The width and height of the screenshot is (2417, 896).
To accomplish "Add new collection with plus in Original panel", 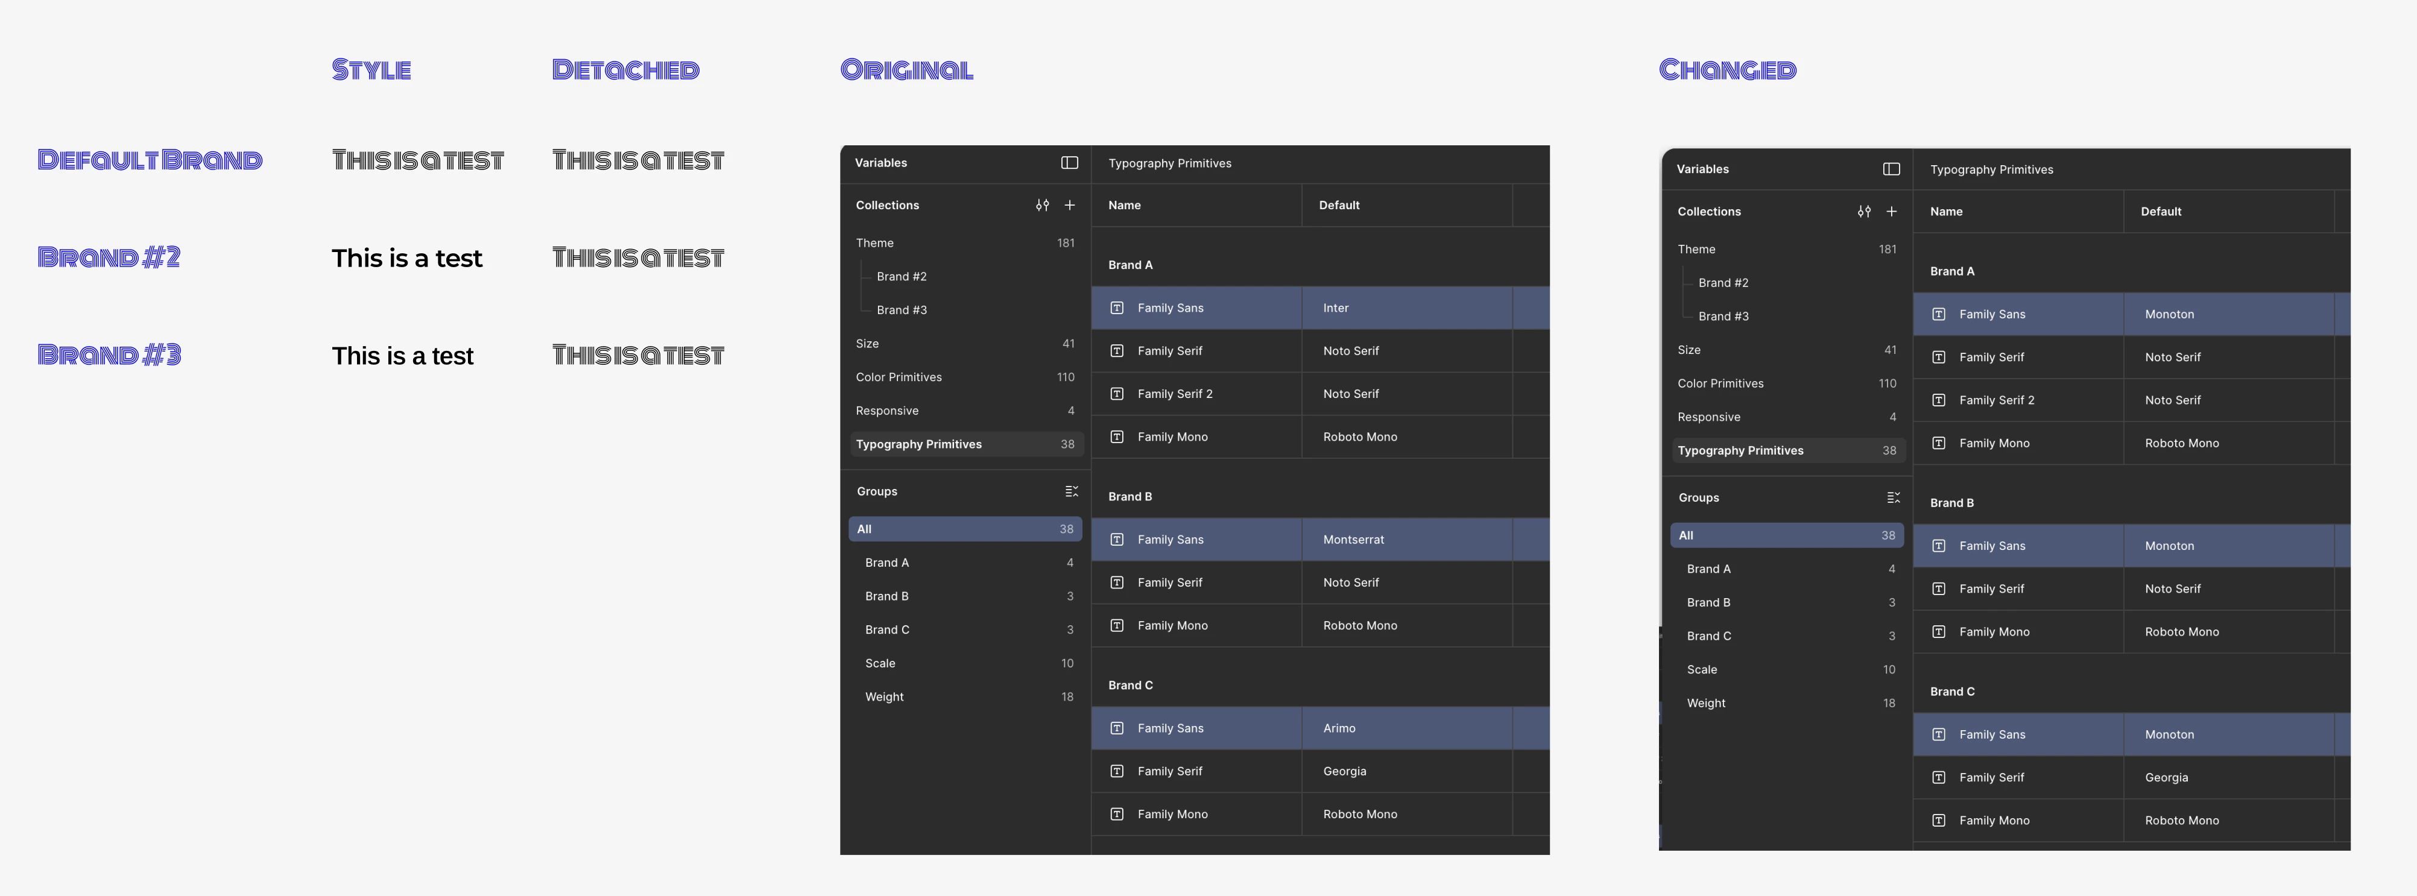I will pos(1069,204).
